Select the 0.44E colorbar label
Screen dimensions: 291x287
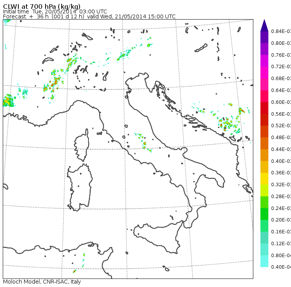281,149
